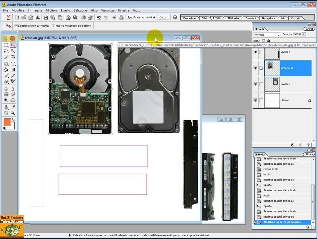Image resolution: width=318 pixels, height=239 pixels.
Task: Toggle lock transparent pixels next to Bloc.
Action: tap(263, 41)
